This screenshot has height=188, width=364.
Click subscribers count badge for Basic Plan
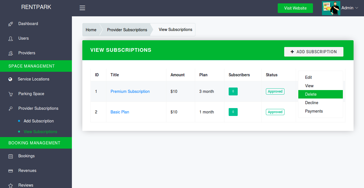click(233, 112)
